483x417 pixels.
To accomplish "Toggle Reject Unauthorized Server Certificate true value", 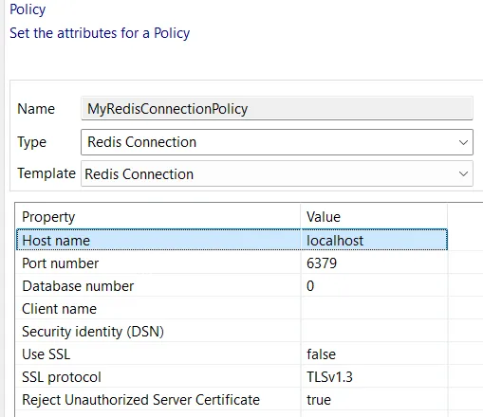I will click(374, 400).
